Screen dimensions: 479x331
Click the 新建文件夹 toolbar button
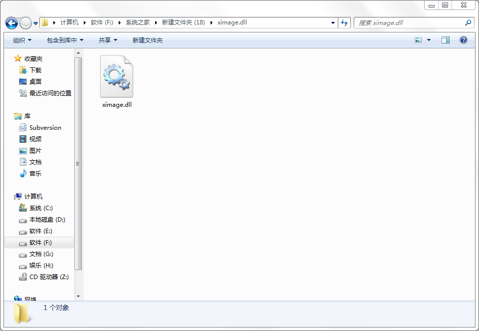pyautogui.click(x=147, y=40)
